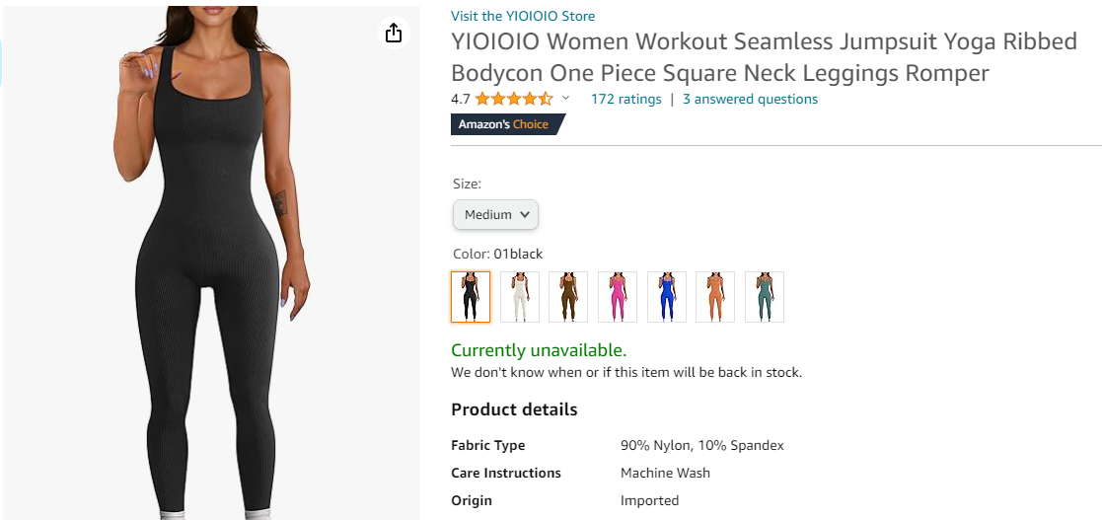Click the orange star rating icons

(x=513, y=99)
